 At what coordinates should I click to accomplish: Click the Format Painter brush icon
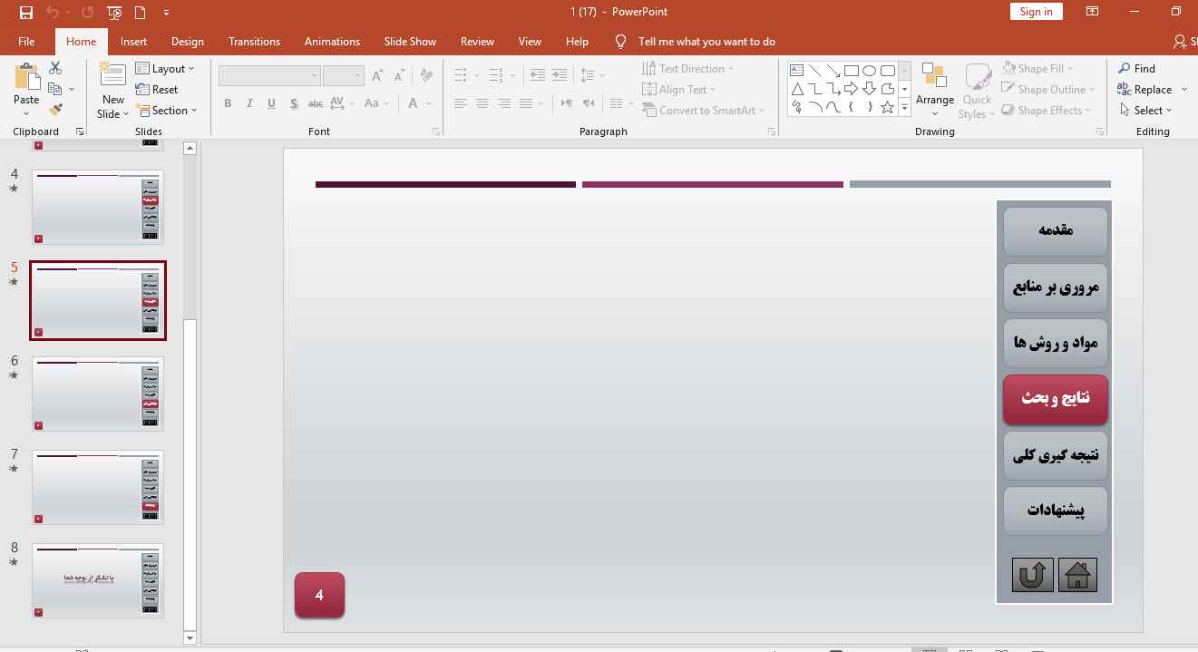pos(55,110)
